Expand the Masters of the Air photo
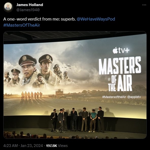150x150 pixels. click(x=75, y=85)
